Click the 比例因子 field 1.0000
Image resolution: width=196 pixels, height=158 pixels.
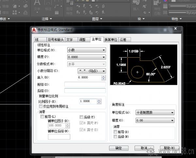[88, 101]
